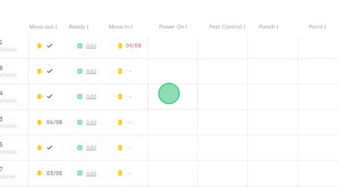Click the first row's yellow move-out icon
This screenshot has width=339, height=188.
(x=40, y=46)
